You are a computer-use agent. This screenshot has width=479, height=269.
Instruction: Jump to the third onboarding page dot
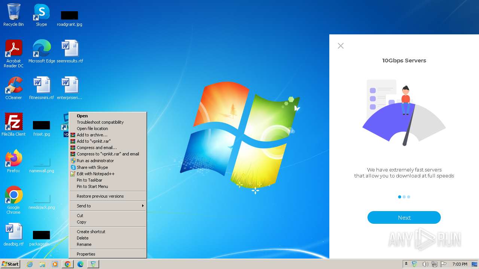(x=409, y=197)
